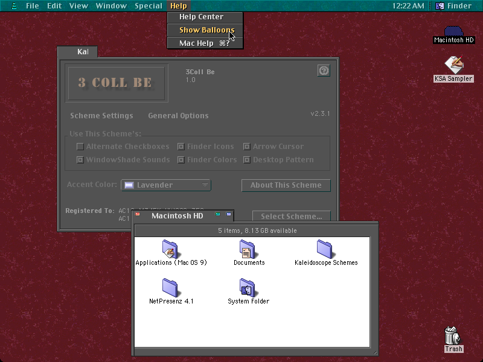Screen dimensions: 483x362
Task: Open the File menu
Action: pyautogui.click(x=33, y=6)
